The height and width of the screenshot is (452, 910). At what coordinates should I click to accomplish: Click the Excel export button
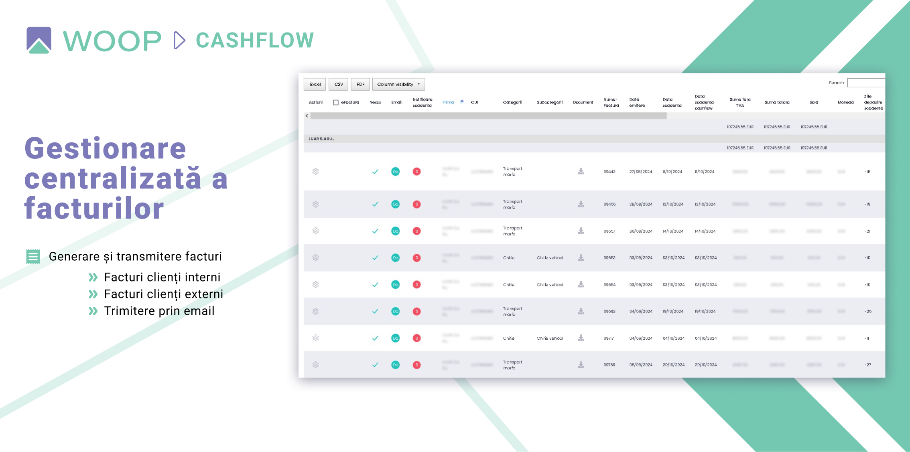pos(315,84)
